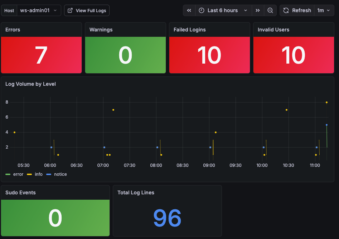Click the Failed Logins panel title
The height and width of the screenshot is (239, 339).
coord(190,30)
